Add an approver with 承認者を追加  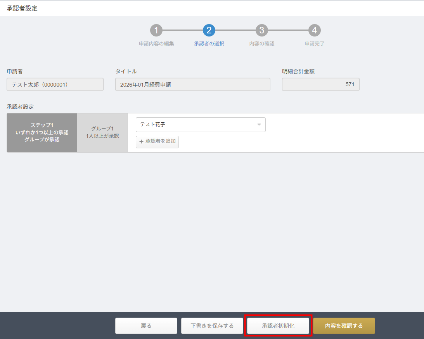point(157,142)
